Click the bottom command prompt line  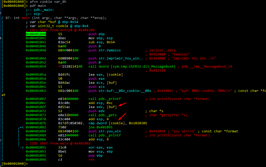click(x=15, y=164)
